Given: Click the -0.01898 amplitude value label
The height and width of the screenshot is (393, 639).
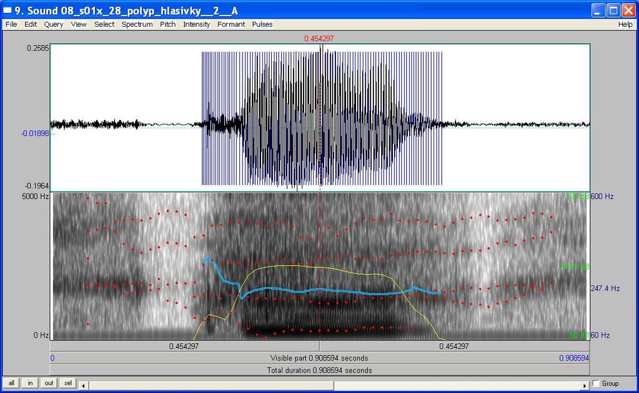Looking at the screenshot, I should click(35, 133).
